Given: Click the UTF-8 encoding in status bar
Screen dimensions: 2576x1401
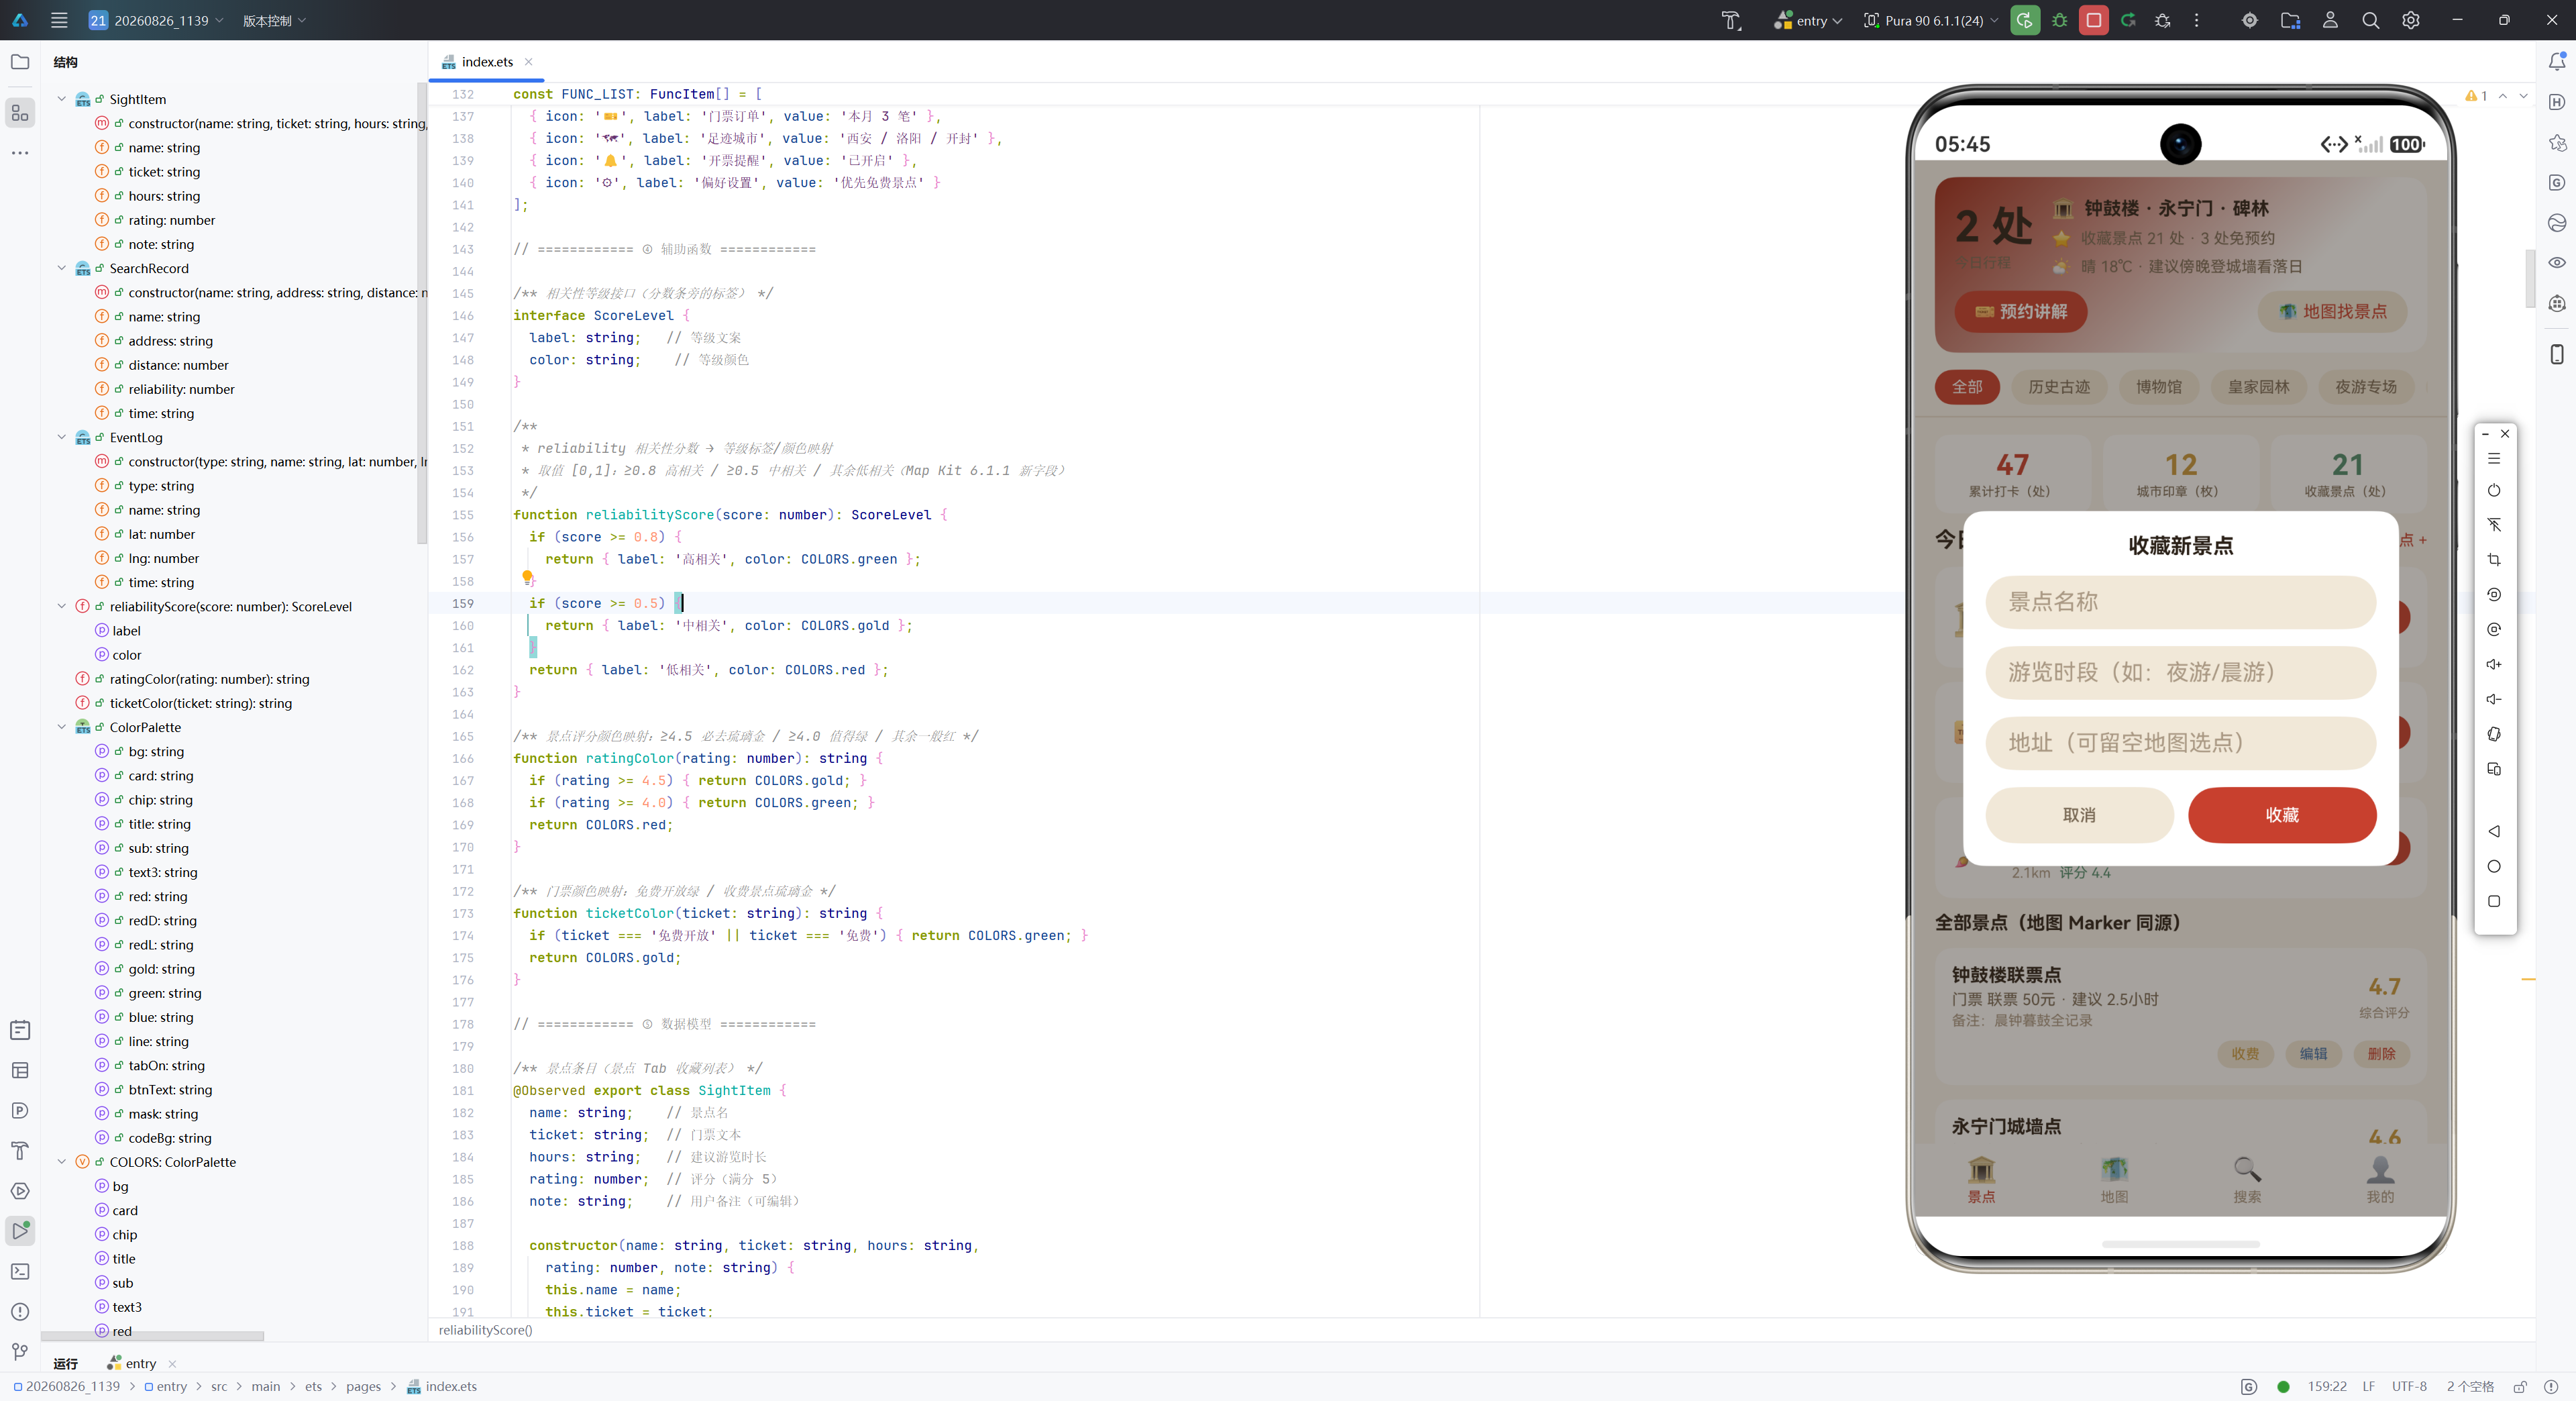Looking at the screenshot, I should point(2409,1386).
